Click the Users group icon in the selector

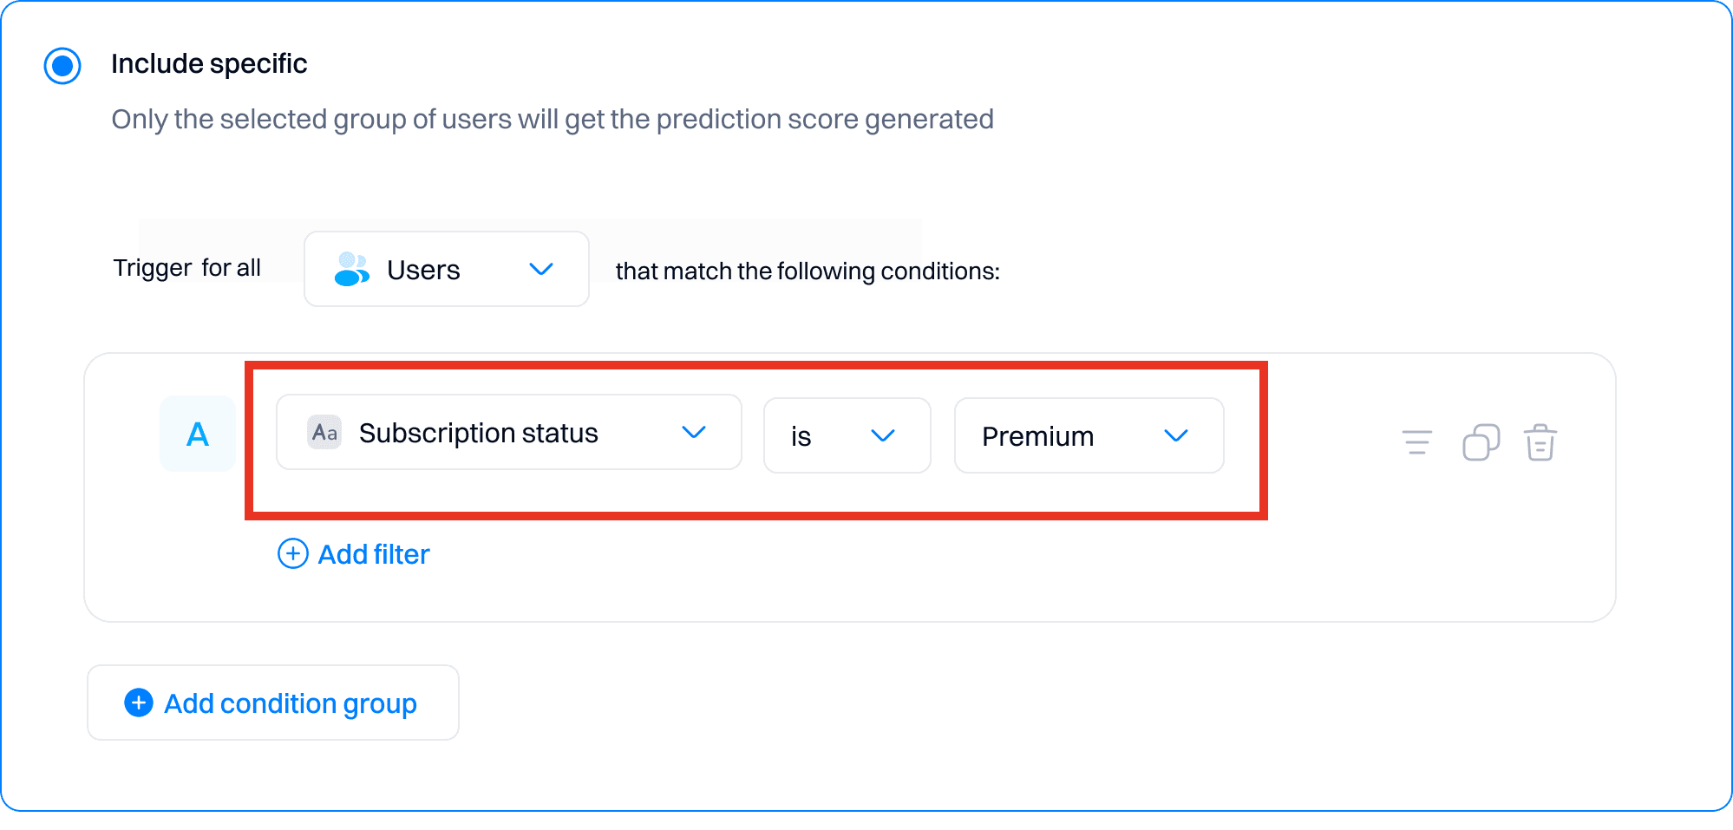pos(350,269)
